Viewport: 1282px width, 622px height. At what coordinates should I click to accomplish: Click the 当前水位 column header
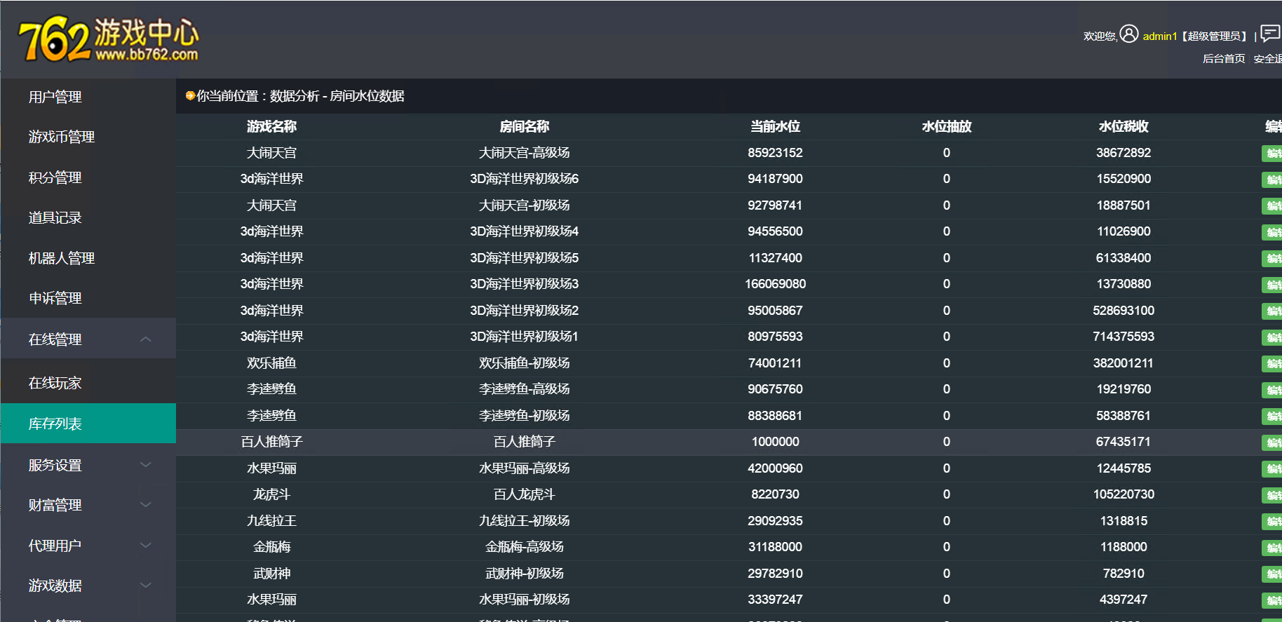point(775,127)
